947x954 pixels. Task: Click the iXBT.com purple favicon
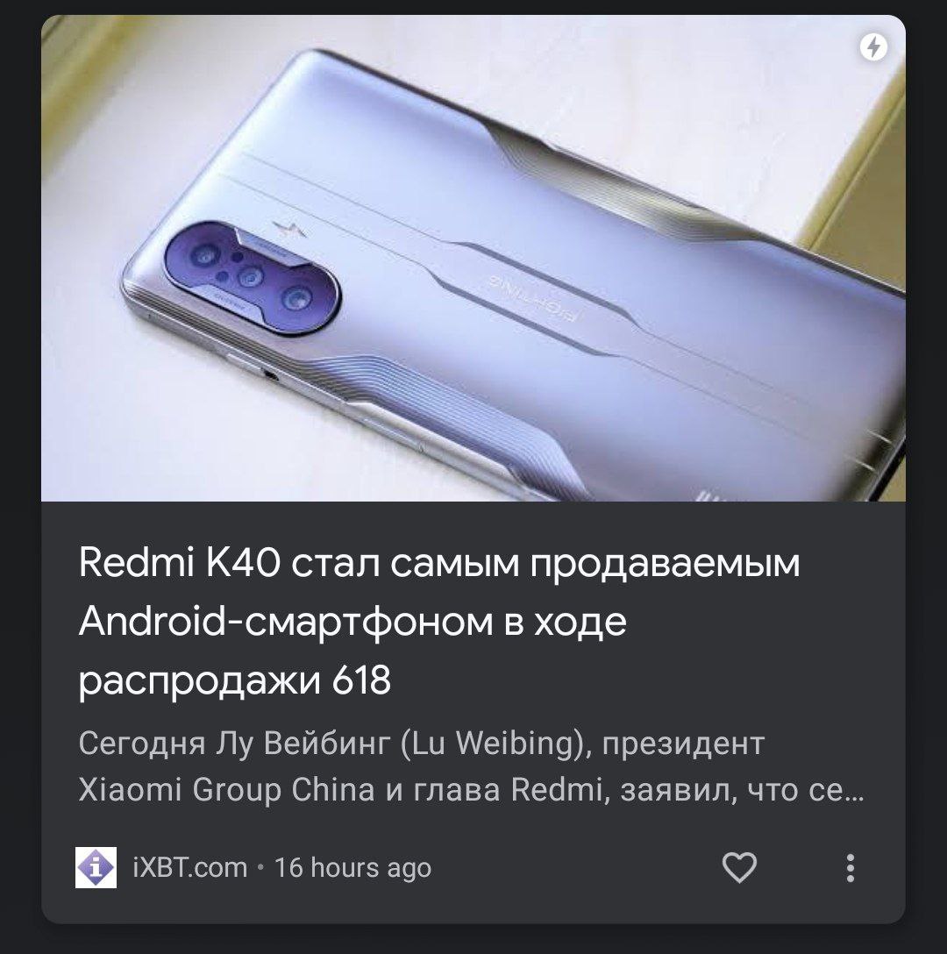96,867
